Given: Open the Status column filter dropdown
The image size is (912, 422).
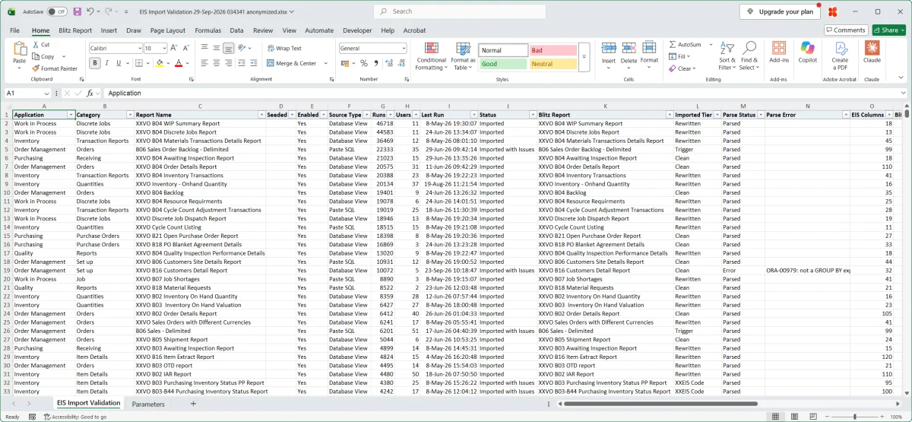Looking at the screenshot, I should [532, 115].
